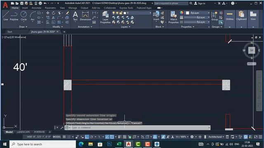
Task: Click the keyword search field
Action: point(171,3)
